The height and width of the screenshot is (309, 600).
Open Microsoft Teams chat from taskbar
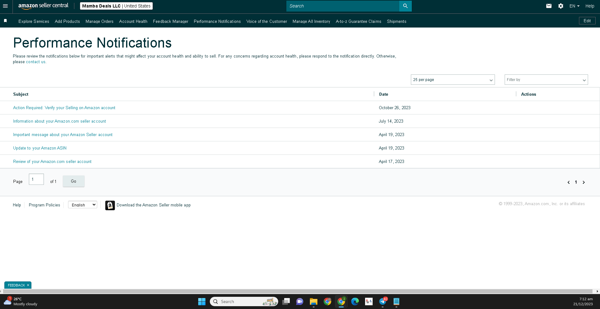coord(300,301)
